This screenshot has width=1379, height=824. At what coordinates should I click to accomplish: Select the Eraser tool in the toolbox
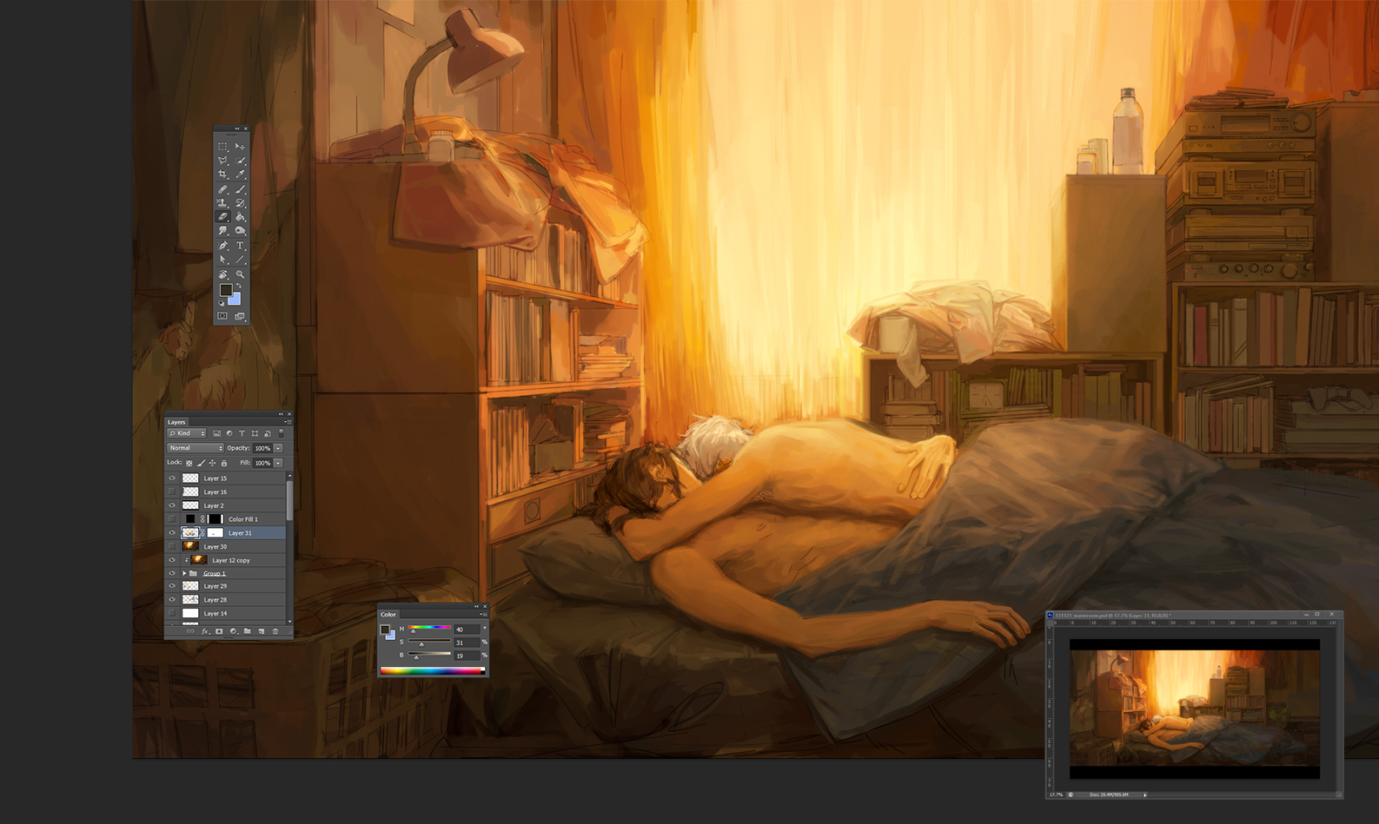tap(222, 217)
